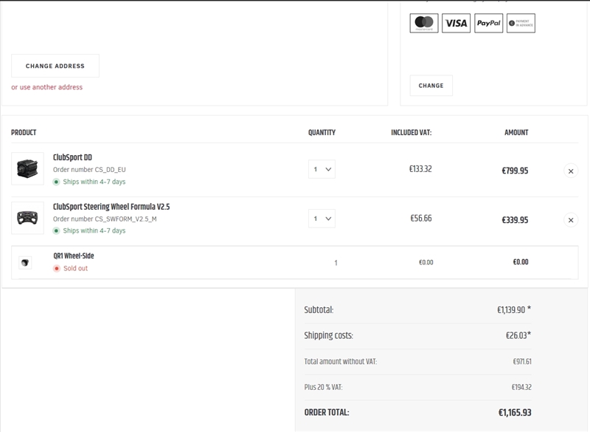
Task: Open the QR1 Wheel-Side thumbnail image
Action: pyautogui.click(x=25, y=262)
